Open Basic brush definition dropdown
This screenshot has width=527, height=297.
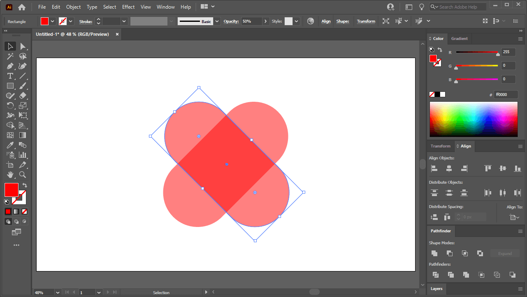tap(216, 21)
